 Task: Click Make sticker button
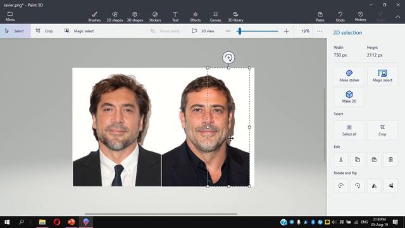pyautogui.click(x=349, y=76)
